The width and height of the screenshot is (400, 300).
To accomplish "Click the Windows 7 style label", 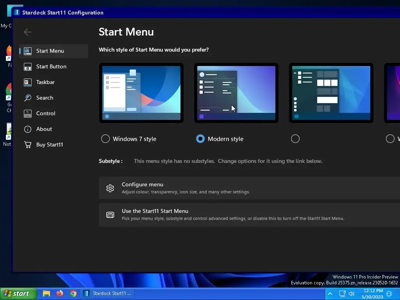I will point(134,139).
